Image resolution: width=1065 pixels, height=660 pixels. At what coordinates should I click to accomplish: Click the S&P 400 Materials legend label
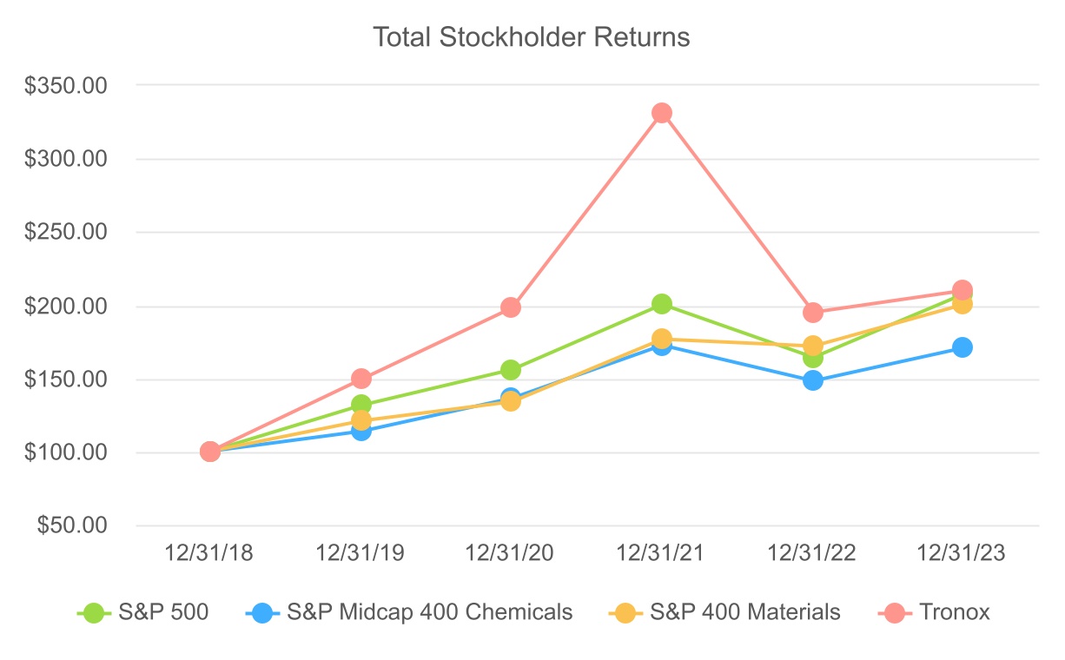(x=745, y=612)
